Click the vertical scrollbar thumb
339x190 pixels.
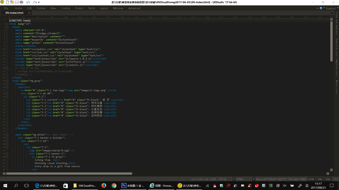331,41
